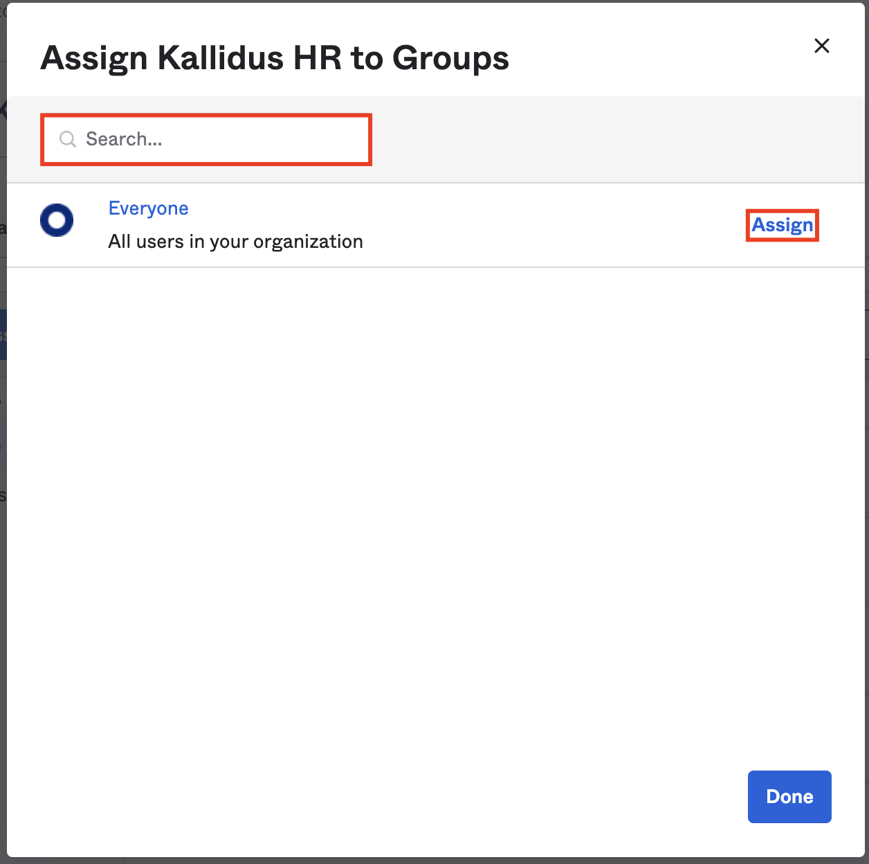This screenshot has width=869, height=864.
Task: Focus the Search groups input field
Action: (208, 139)
